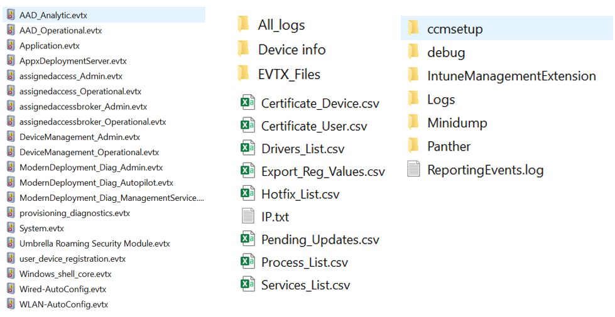Image resolution: width=615 pixels, height=317 pixels.
Task: Select the Services_List.csv file name
Action: 306,285
